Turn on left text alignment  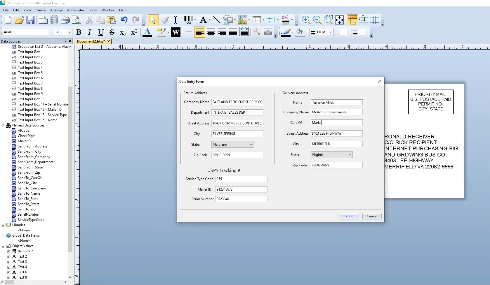click(200, 32)
